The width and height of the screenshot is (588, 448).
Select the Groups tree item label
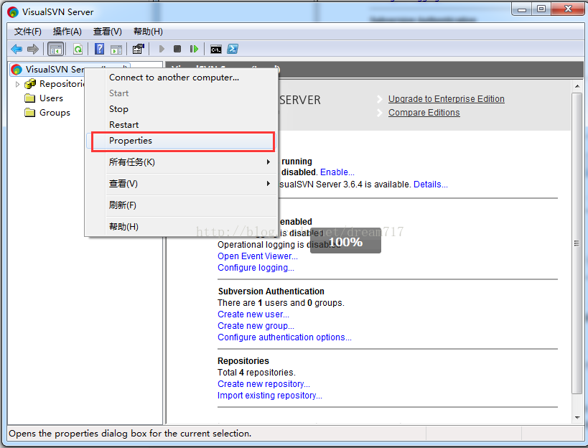(55, 113)
